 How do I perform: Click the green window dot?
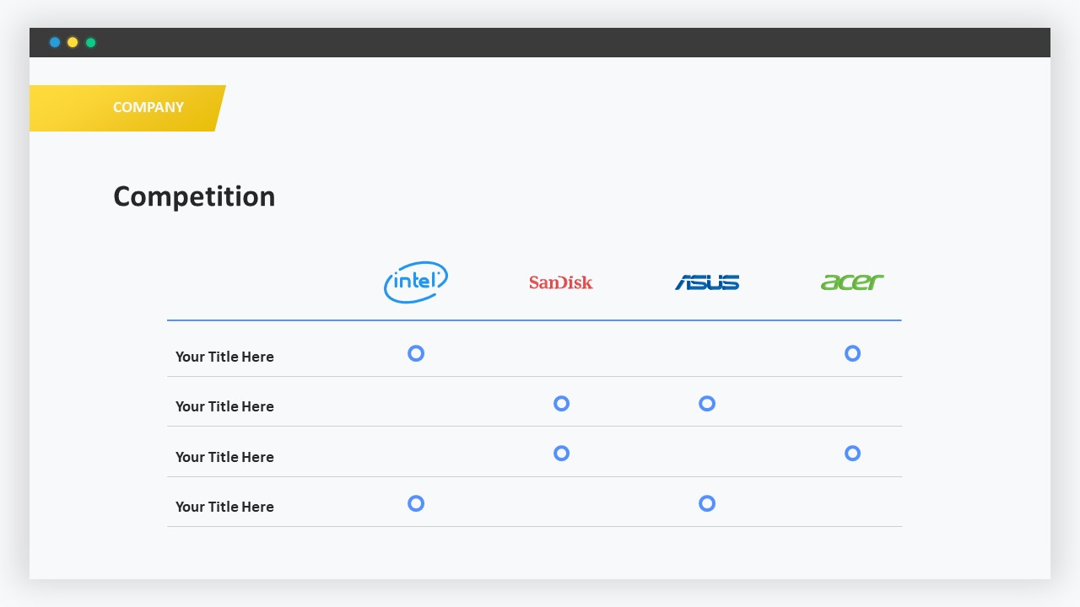tap(91, 42)
